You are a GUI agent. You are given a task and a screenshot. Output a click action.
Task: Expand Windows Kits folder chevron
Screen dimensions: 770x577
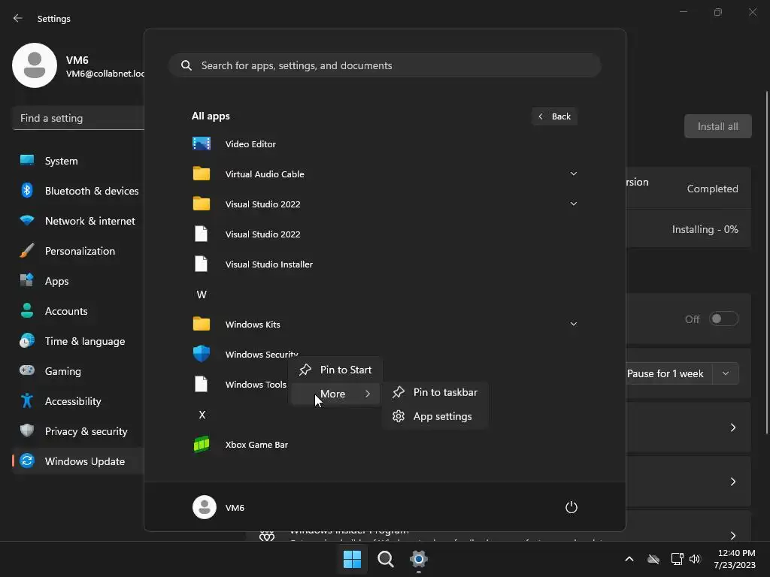pyautogui.click(x=573, y=324)
